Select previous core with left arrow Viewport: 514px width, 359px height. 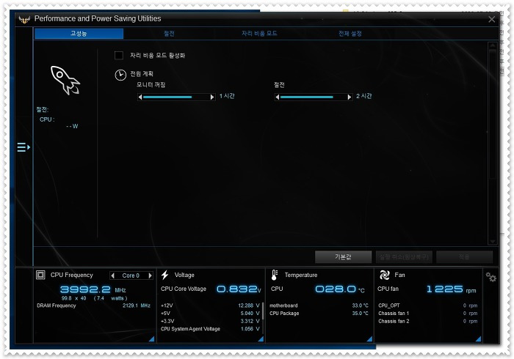tap(113, 275)
